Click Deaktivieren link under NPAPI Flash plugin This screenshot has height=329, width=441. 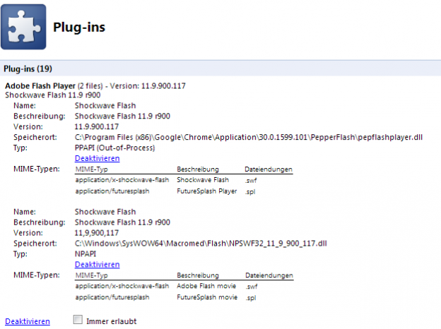tap(98, 264)
